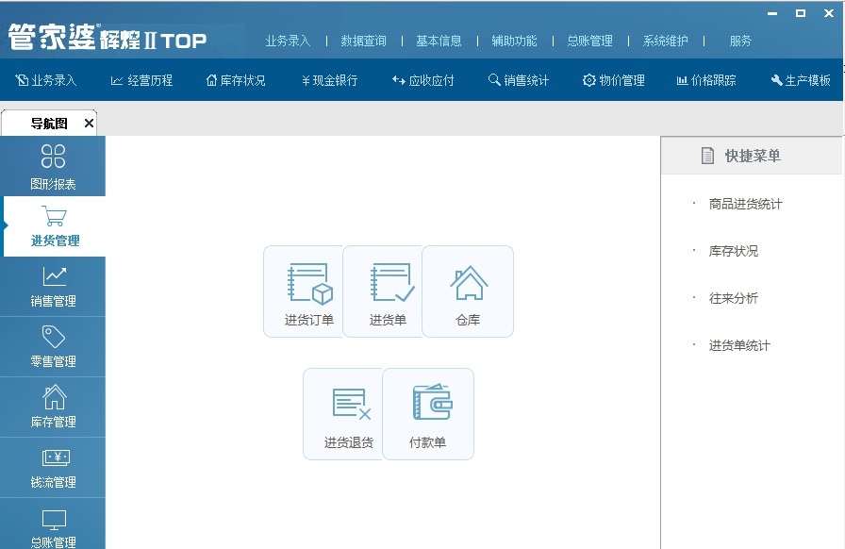The width and height of the screenshot is (845, 549).
Task: Click the 进货退货 return icon
Action: (x=343, y=413)
